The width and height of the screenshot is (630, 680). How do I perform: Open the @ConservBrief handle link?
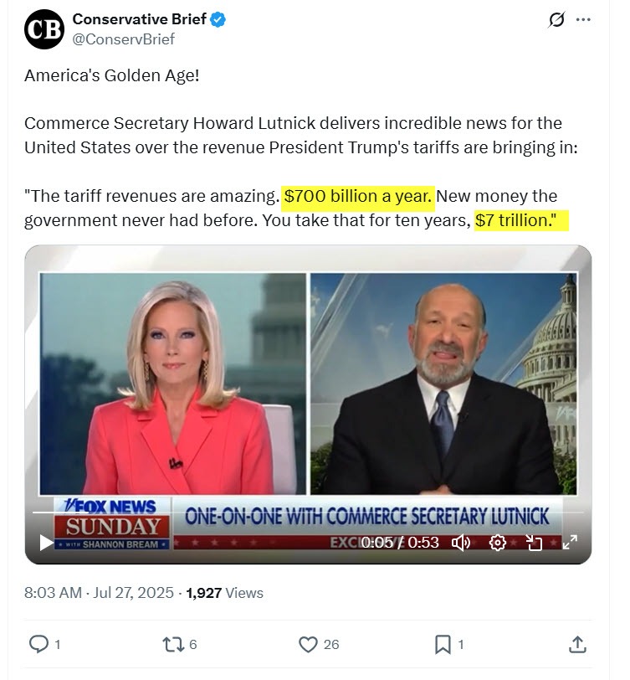(124, 39)
